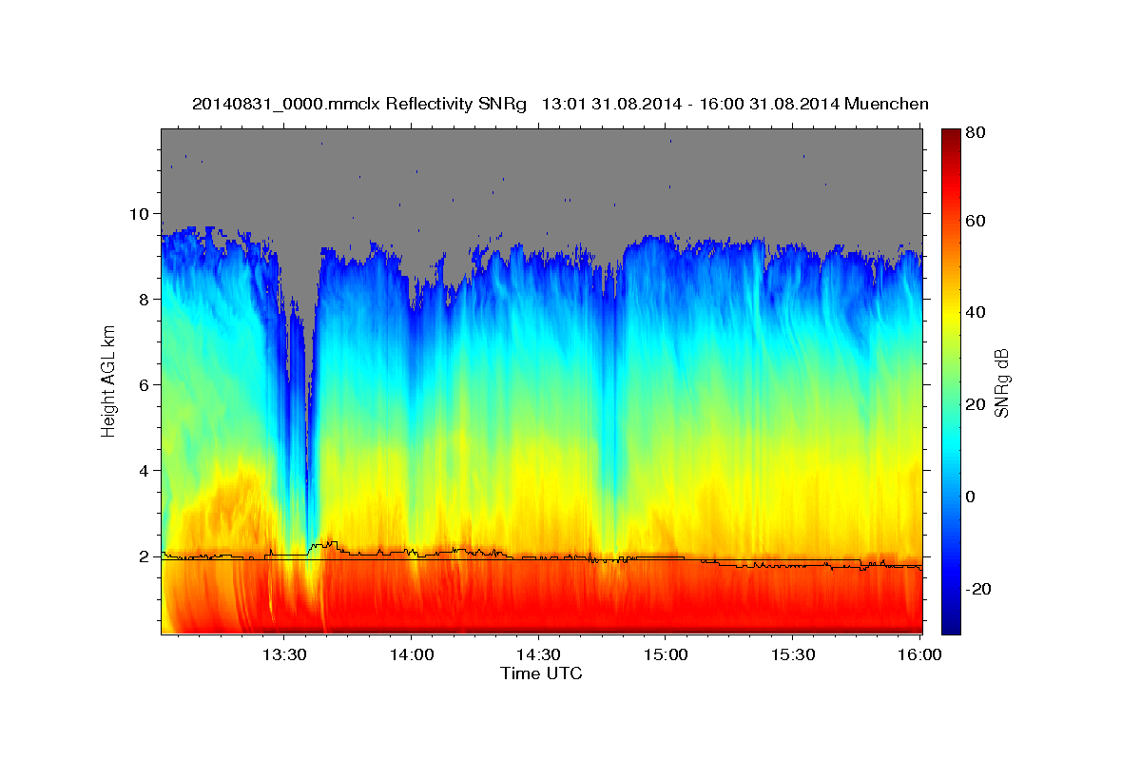Click the colorbar value label 60
The width and height of the screenshot is (1141, 761).
click(977, 221)
